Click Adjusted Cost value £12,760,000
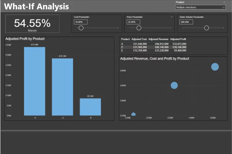The image size is (232, 154). 140,51
